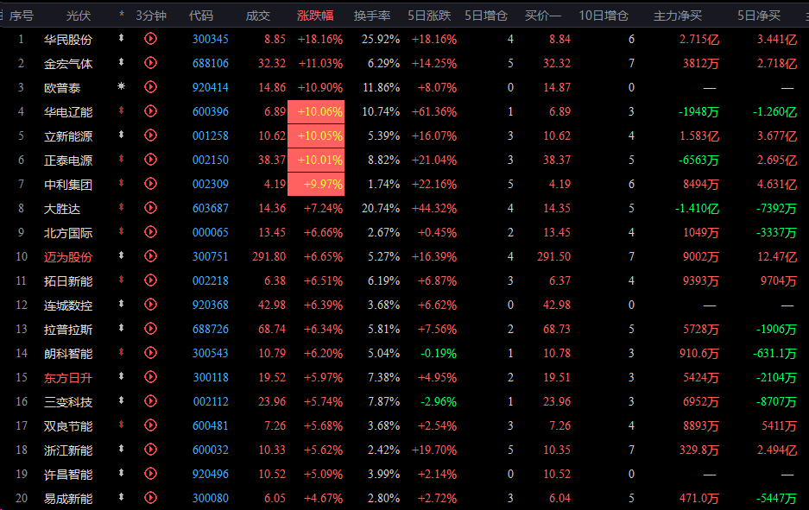This screenshot has height=510, width=809.
Task: Click the red play icon in 中利集团 row
Action: pyautogui.click(x=151, y=184)
